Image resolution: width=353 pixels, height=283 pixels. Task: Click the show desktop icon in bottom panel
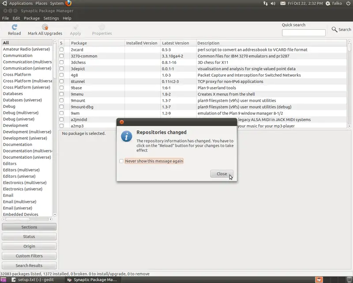tap(4, 280)
